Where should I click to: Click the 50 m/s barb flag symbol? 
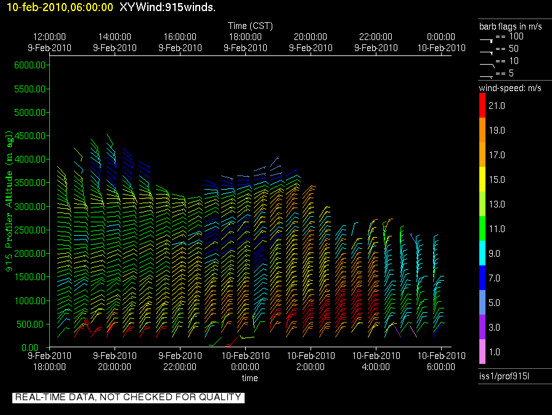tap(487, 52)
